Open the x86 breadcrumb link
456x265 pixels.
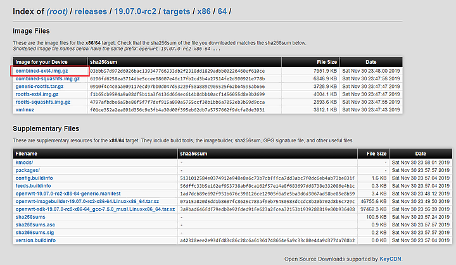pos(204,11)
